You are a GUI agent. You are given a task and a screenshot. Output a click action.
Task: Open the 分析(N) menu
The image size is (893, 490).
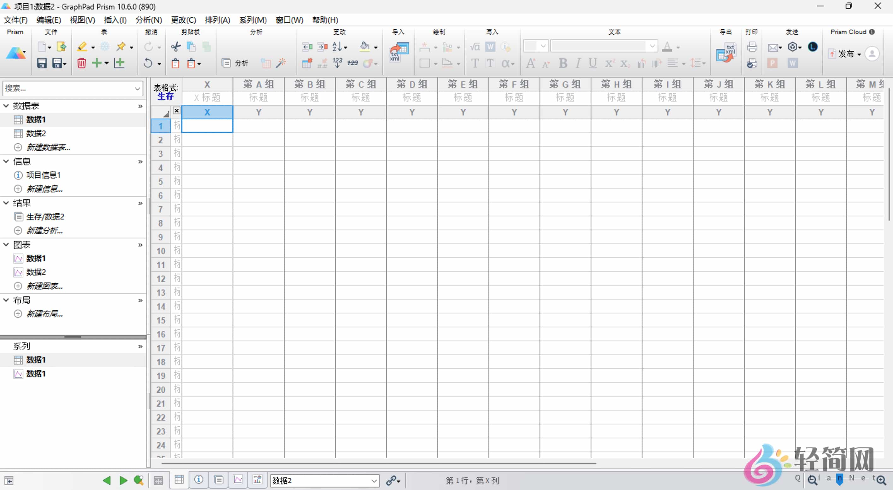tap(148, 20)
